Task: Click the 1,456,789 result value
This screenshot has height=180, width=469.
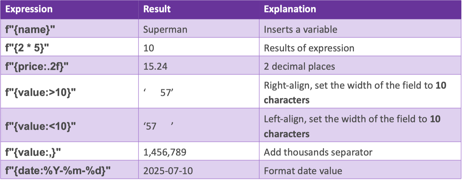Action: [165, 152]
